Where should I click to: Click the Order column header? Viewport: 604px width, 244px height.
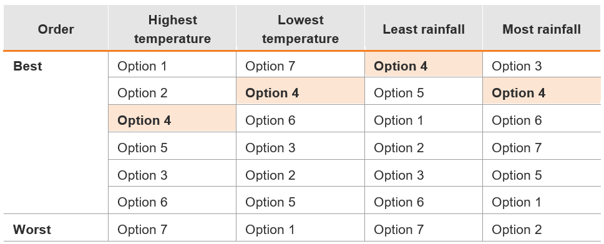click(56, 29)
